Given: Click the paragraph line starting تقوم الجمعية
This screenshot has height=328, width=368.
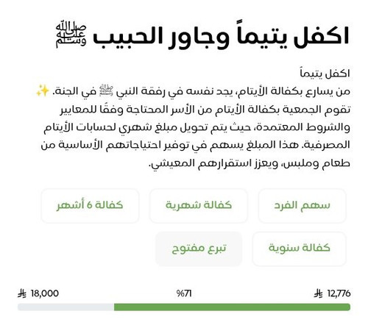Looking at the screenshot, I should [205, 110].
